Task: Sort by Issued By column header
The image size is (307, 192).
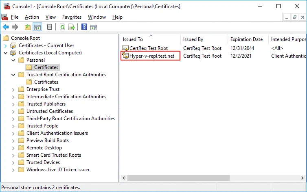Action: point(193,39)
